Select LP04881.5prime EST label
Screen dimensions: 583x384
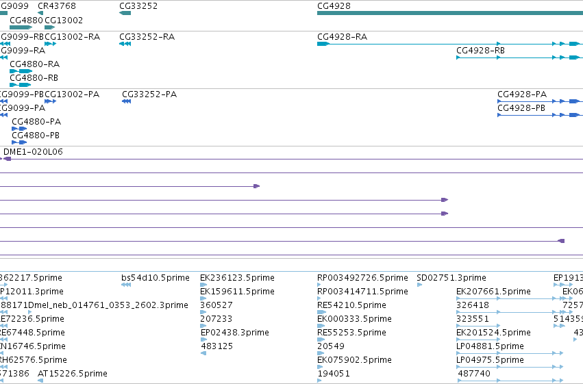pyautogui.click(x=490, y=346)
